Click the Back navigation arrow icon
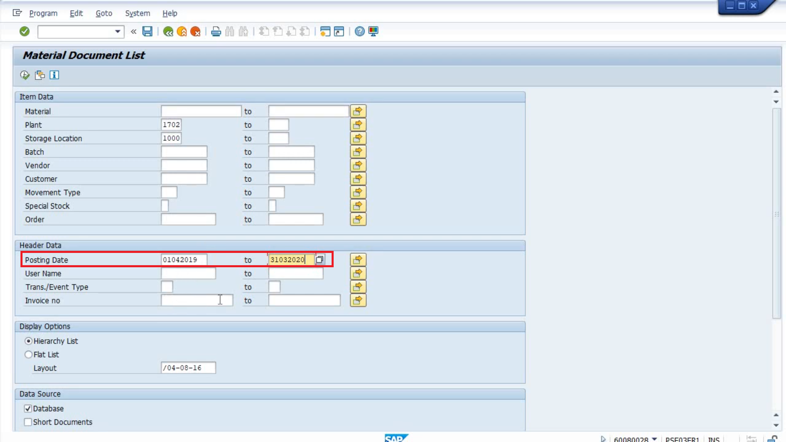The image size is (786, 442). (168, 31)
